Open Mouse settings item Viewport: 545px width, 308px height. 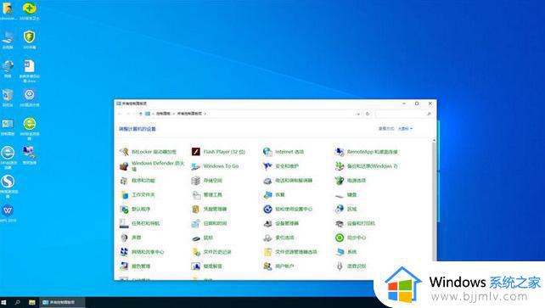coord(202,238)
